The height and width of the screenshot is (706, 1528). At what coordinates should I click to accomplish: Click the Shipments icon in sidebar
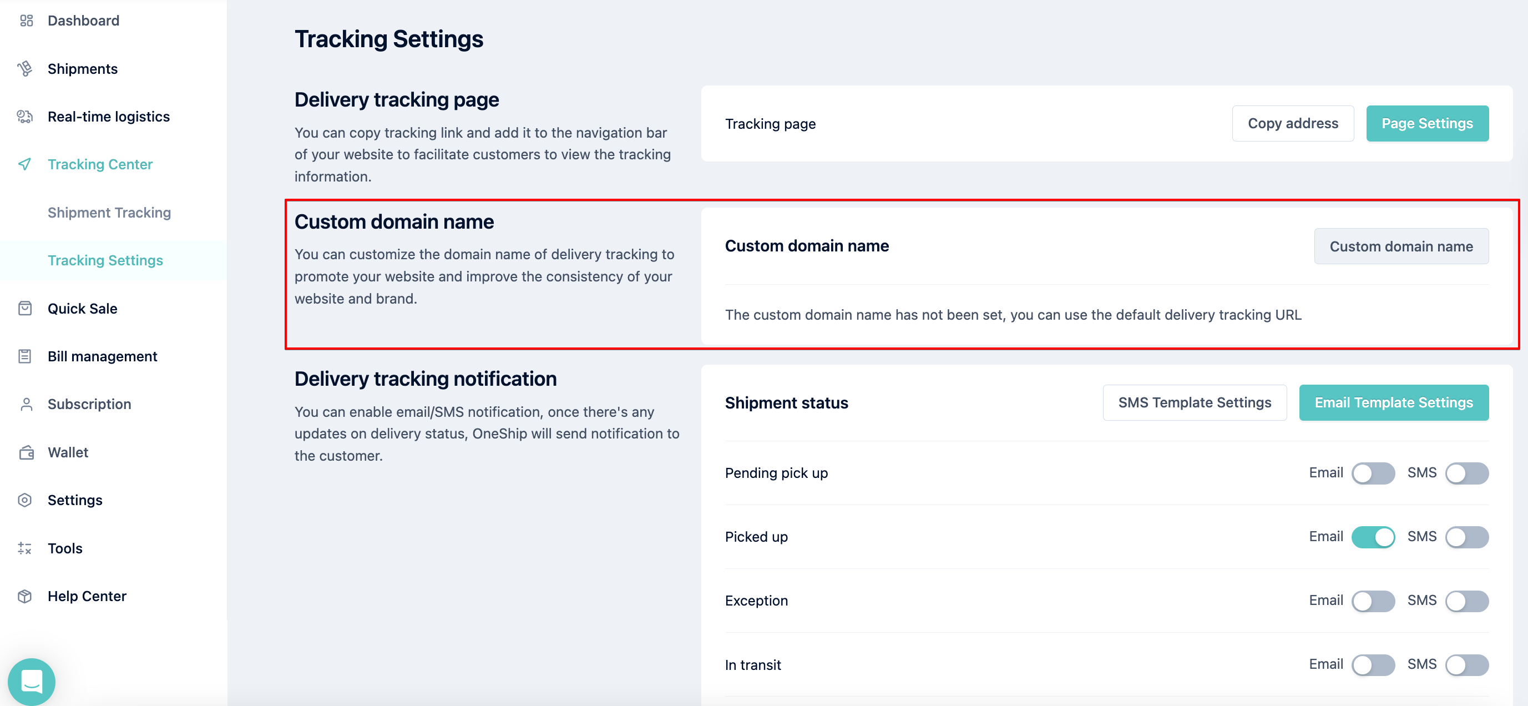tap(25, 69)
